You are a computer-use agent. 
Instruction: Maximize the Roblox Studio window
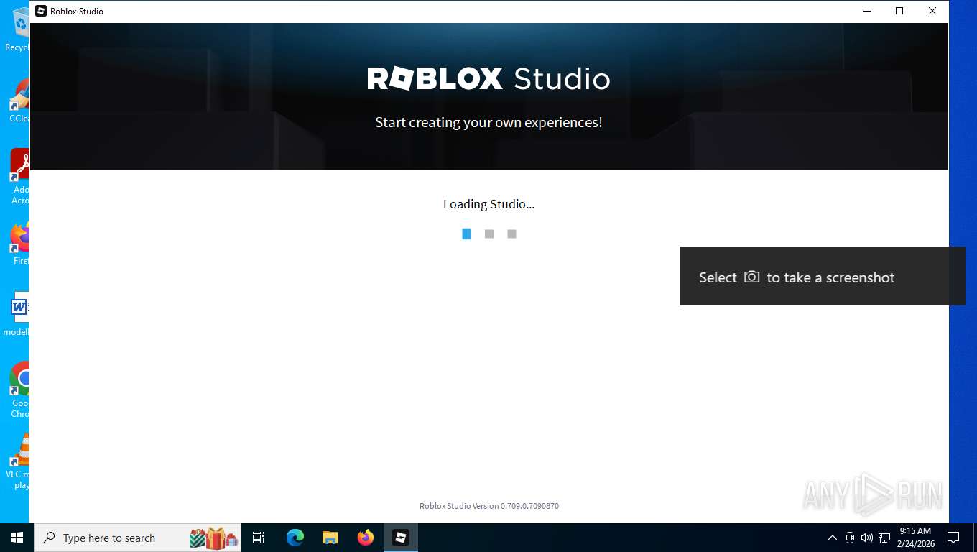pyautogui.click(x=899, y=11)
